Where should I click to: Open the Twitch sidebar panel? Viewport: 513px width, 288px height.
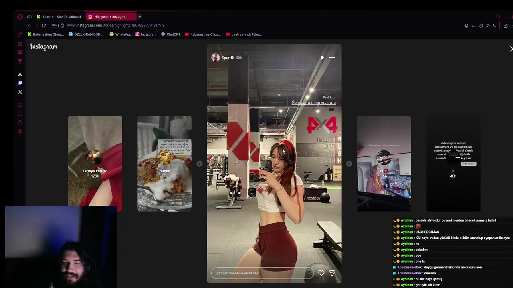[20, 83]
